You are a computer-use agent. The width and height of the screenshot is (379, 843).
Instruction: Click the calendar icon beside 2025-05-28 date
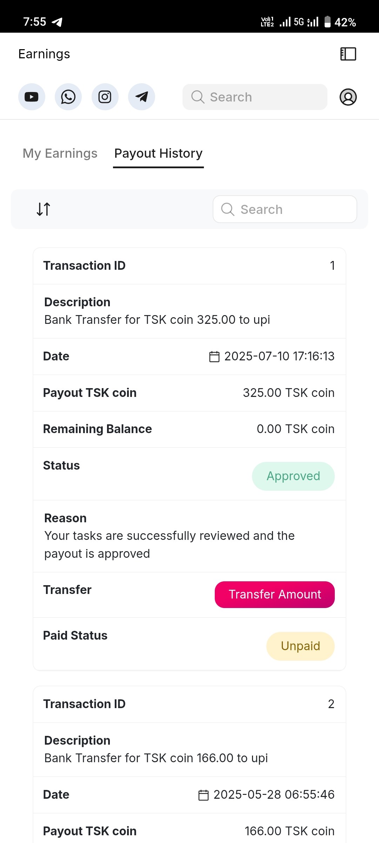(x=204, y=795)
